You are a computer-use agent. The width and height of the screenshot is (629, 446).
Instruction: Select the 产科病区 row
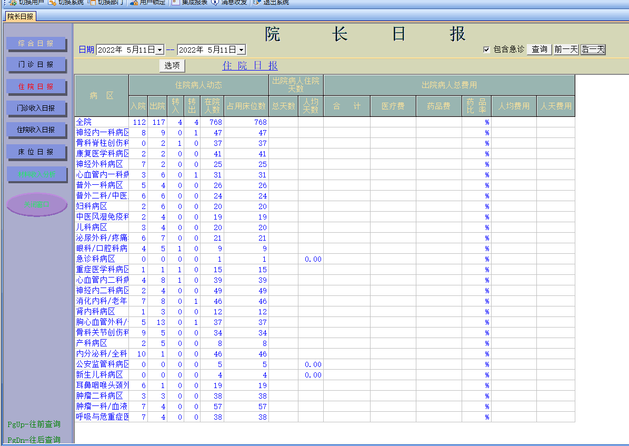(325, 343)
